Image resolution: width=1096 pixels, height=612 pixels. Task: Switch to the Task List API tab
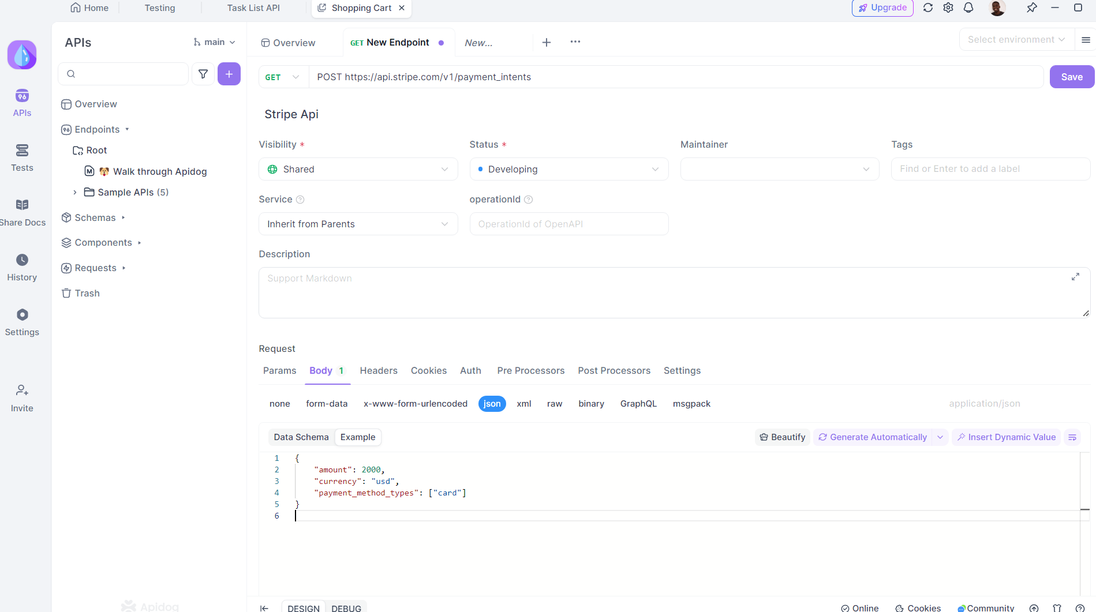tap(253, 8)
